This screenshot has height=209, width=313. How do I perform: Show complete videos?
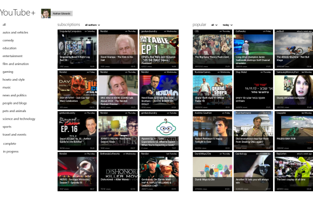click(x=10, y=143)
